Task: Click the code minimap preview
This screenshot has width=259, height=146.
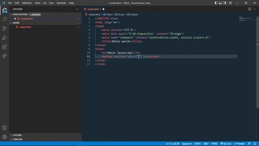Action: 246,19
